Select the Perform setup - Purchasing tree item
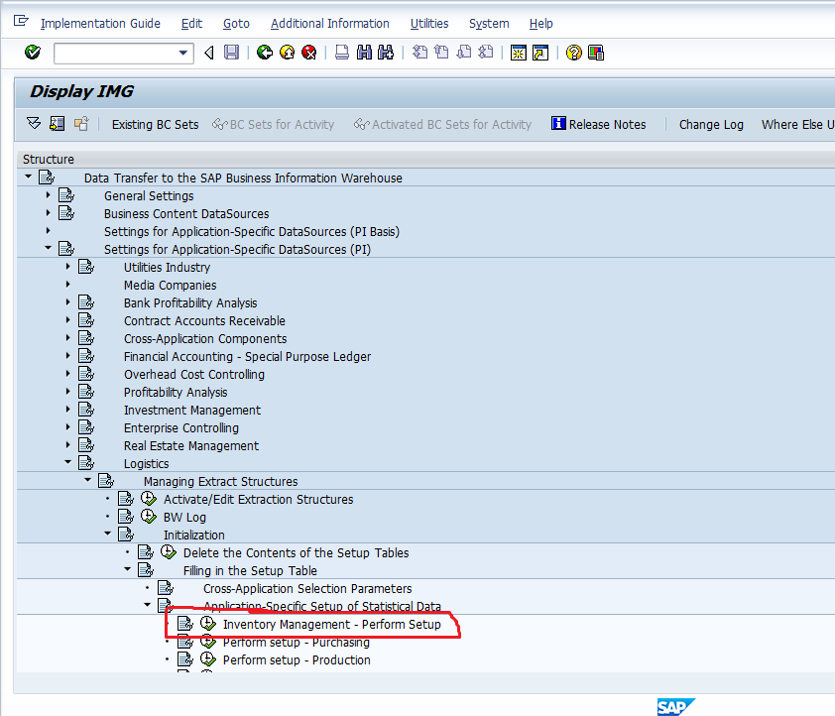835x716 pixels. point(296,642)
